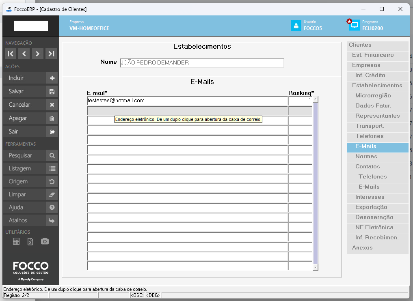Delete the record using Apagar

[x=30, y=118]
